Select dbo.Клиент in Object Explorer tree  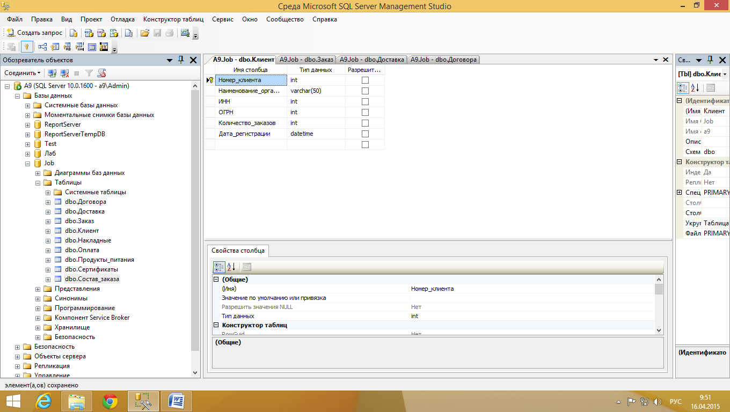point(82,231)
